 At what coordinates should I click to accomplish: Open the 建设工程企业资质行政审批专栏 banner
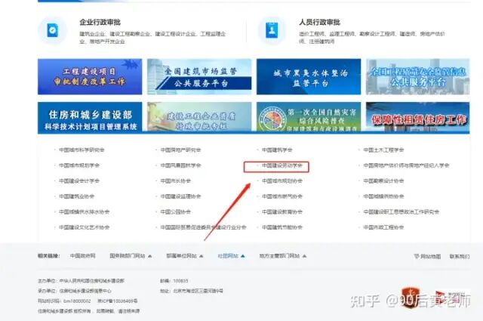click(199, 118)
